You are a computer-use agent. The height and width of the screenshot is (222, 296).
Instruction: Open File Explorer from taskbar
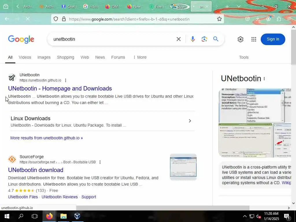click(x=63, y=216)
